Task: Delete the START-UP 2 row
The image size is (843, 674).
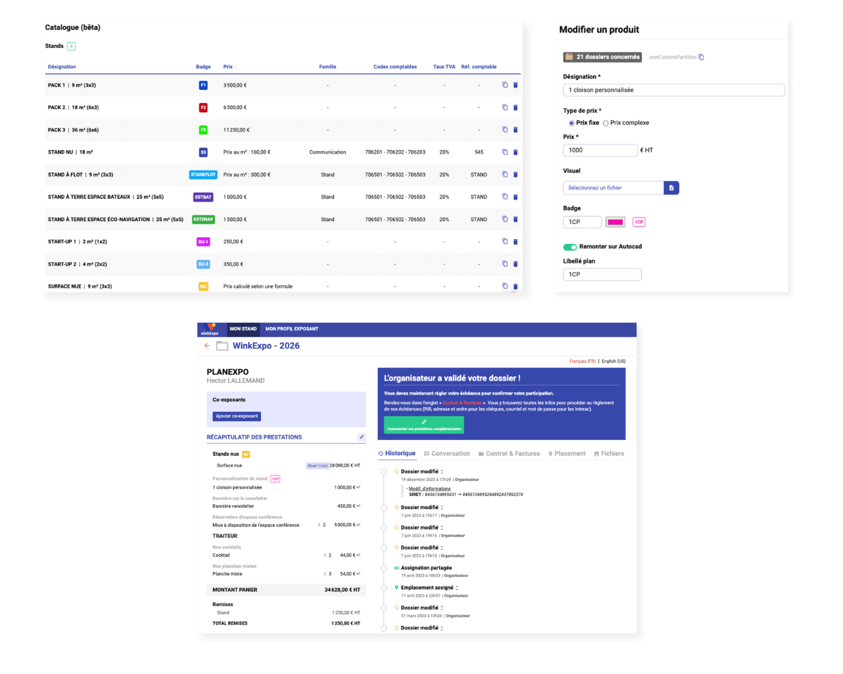Action: [515, 264]
